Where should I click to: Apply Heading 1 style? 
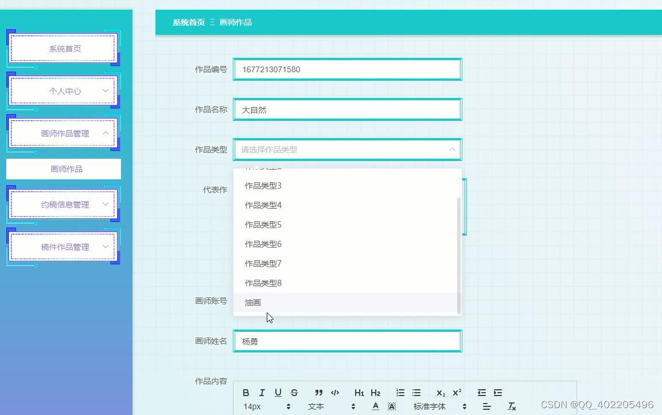pos(359,393)
